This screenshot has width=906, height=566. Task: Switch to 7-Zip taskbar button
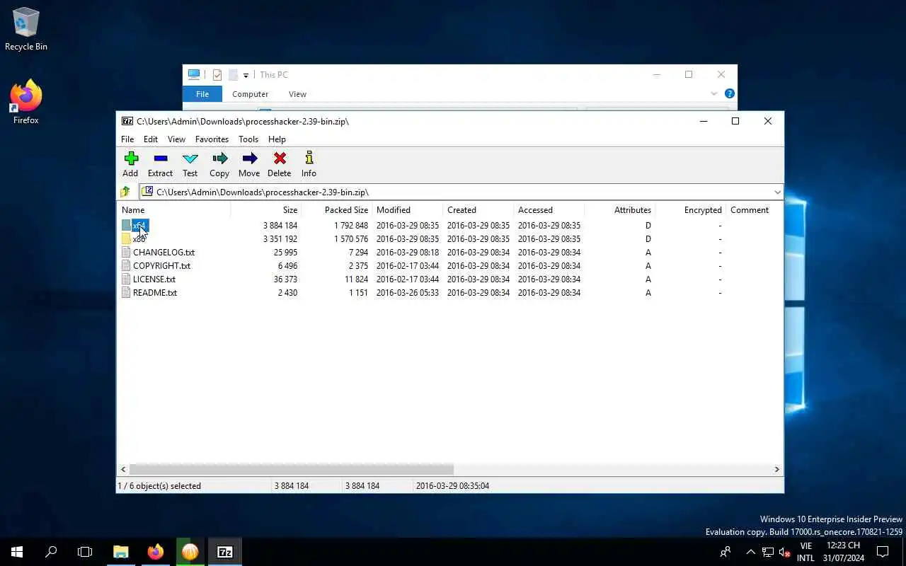point(225,552)
